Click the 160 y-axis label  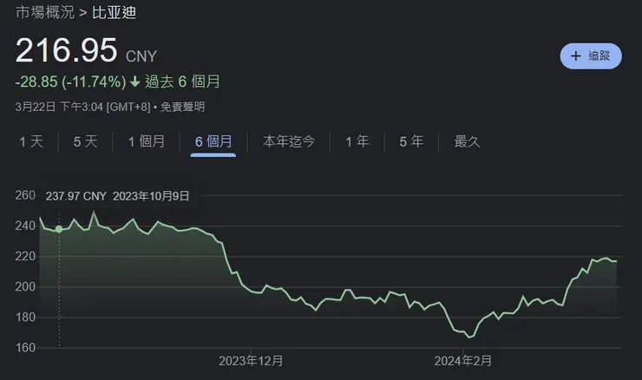(x=25, y=348)
